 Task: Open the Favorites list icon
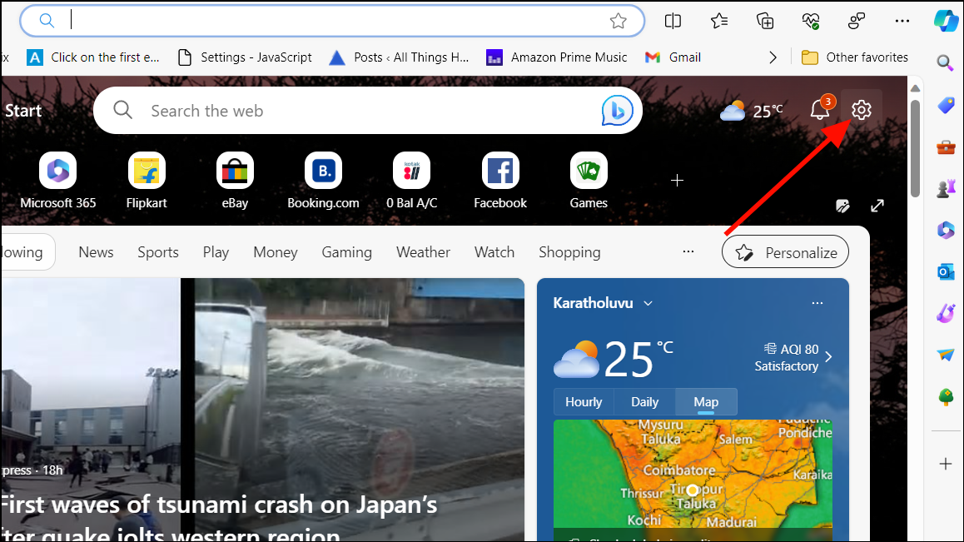718,21
